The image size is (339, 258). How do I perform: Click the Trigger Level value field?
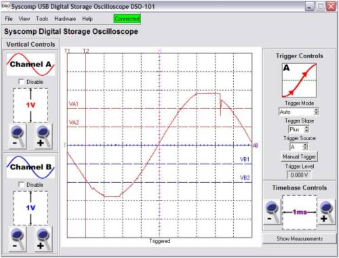(299, 175)
